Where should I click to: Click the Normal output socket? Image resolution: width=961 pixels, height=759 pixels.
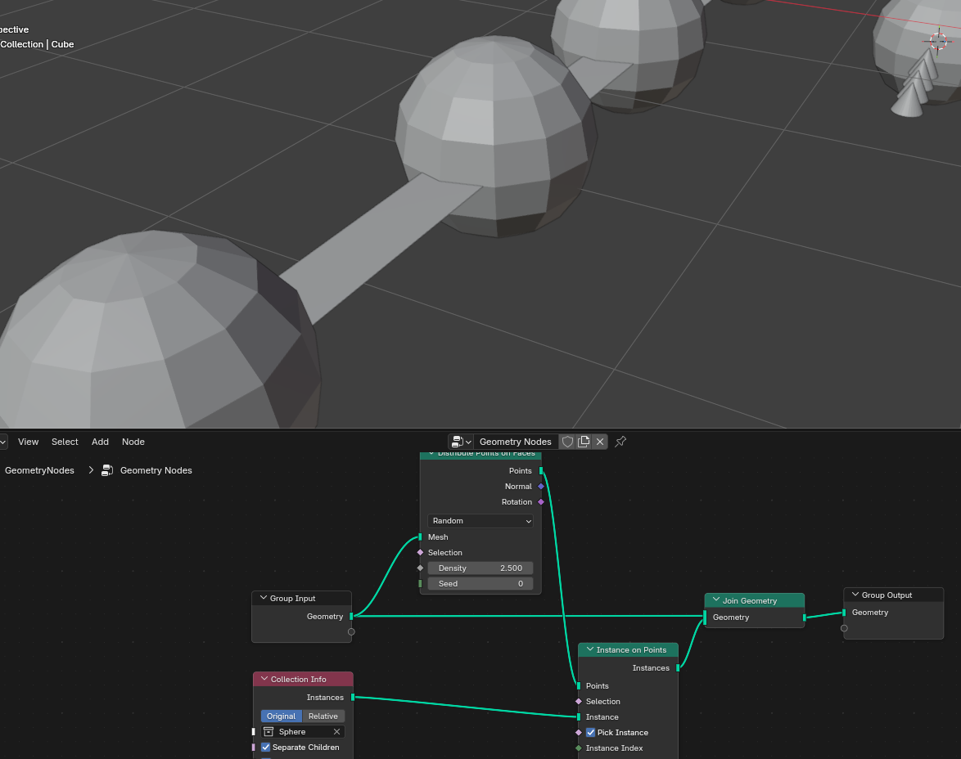point(541,487)
